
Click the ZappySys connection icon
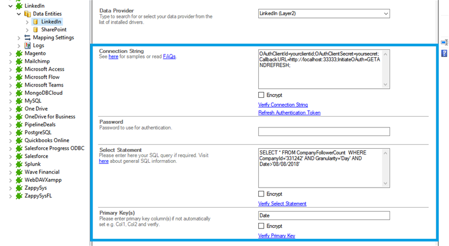pyautogui.click(x=19, y=188)
